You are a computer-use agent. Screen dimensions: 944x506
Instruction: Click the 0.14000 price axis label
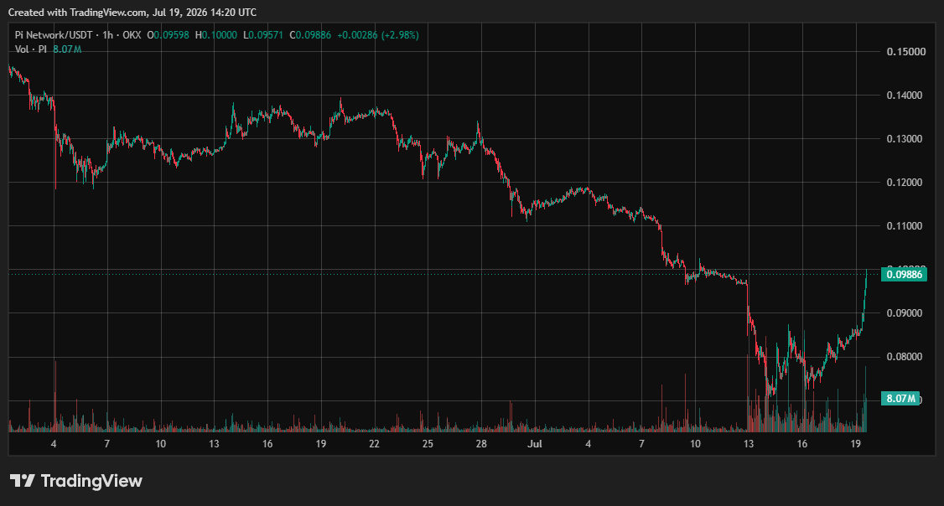[905, 95]
